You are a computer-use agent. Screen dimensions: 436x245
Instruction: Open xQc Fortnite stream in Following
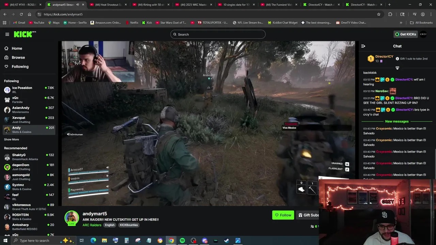click(29, 100)
